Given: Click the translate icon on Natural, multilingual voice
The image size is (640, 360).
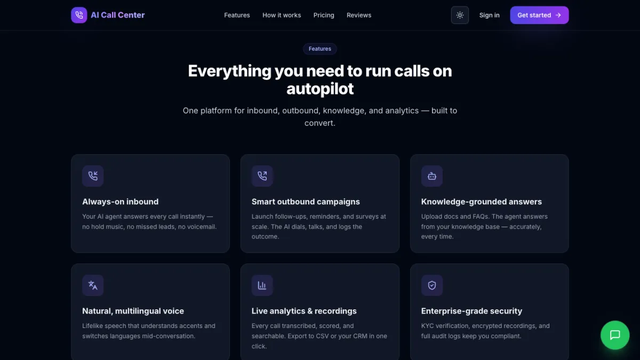Looking at the screenshot, I should (93, 285).
